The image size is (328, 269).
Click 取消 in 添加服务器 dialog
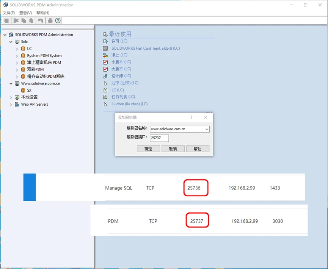173,149
